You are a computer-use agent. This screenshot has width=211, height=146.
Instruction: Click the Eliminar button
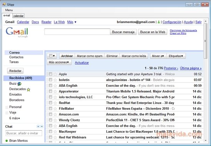[112, 56]
